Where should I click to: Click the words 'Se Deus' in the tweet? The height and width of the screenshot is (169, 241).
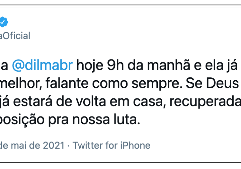coord(212,83)
